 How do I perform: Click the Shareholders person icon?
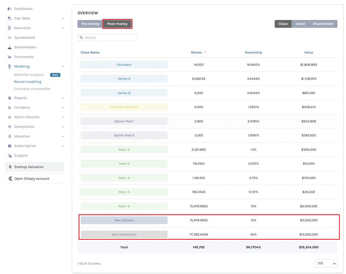[x=10, y=47]
